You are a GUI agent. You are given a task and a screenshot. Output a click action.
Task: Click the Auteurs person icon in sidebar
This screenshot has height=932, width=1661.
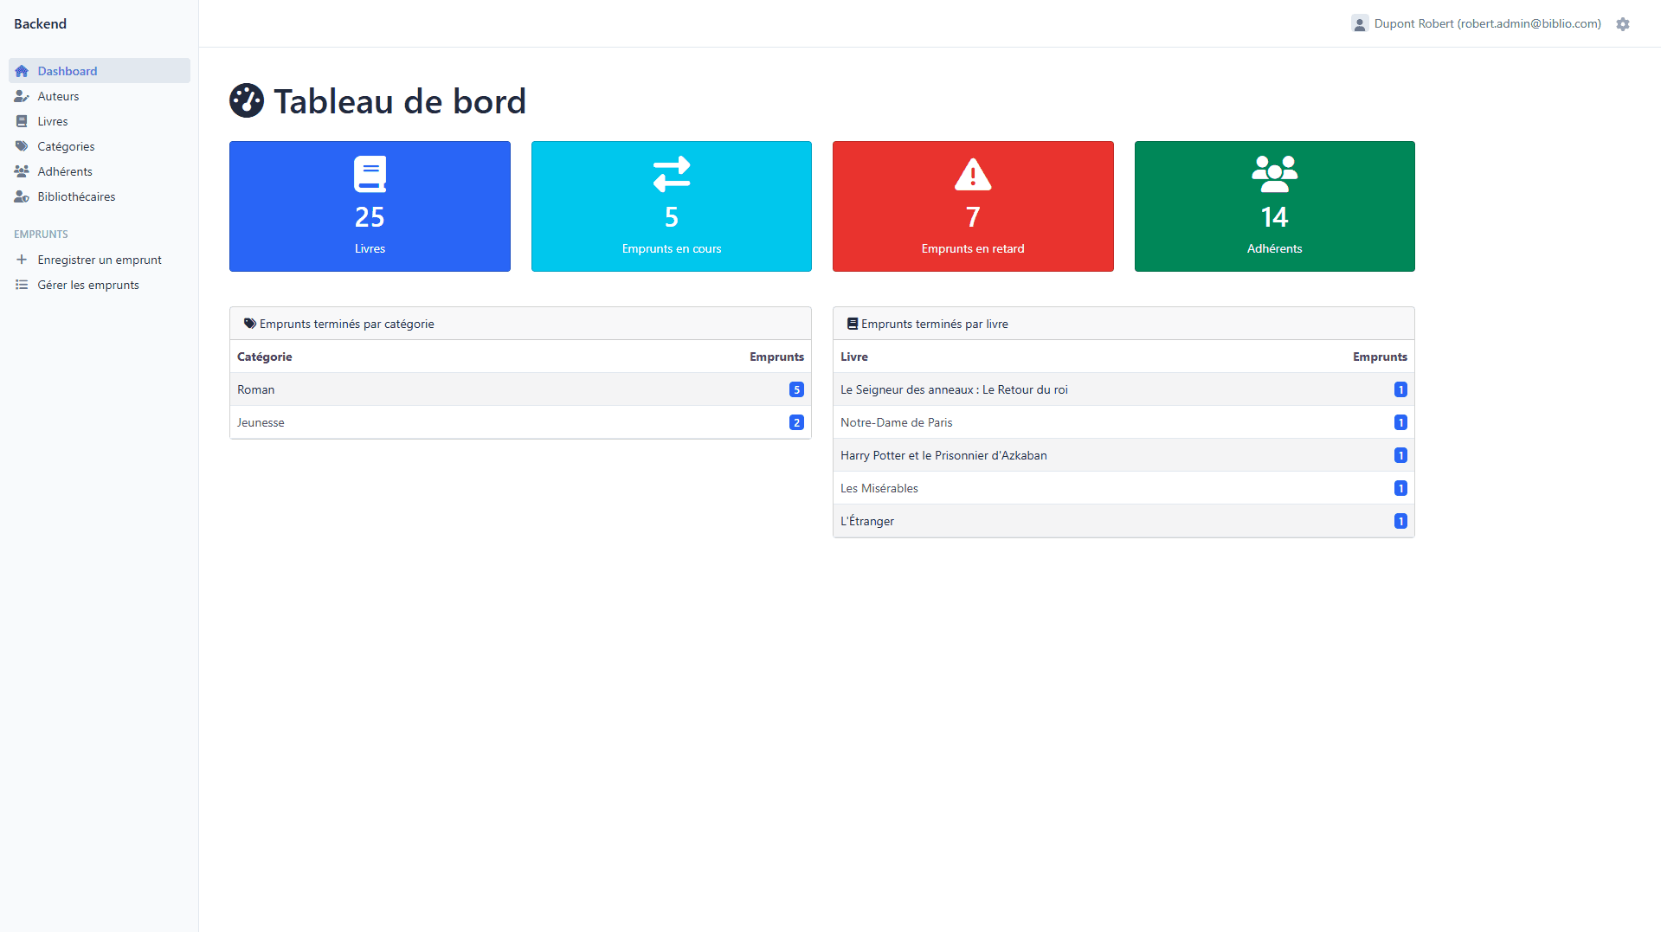(22, 96)
